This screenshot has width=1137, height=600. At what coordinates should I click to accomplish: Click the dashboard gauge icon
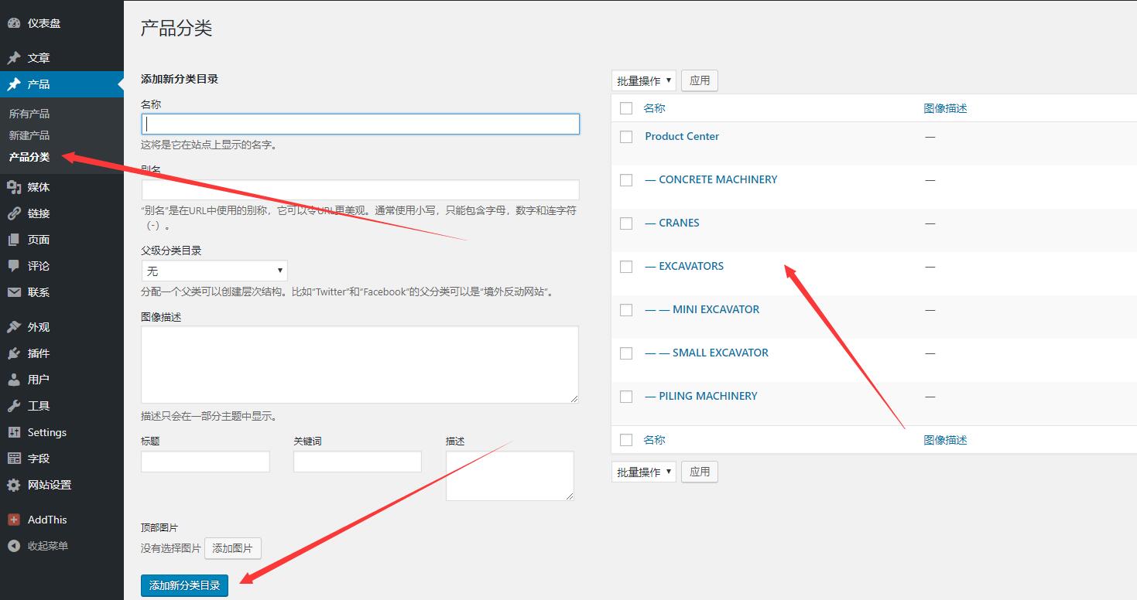(14, 23)
